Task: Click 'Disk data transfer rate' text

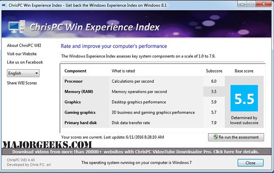Action: coord(131,123)
